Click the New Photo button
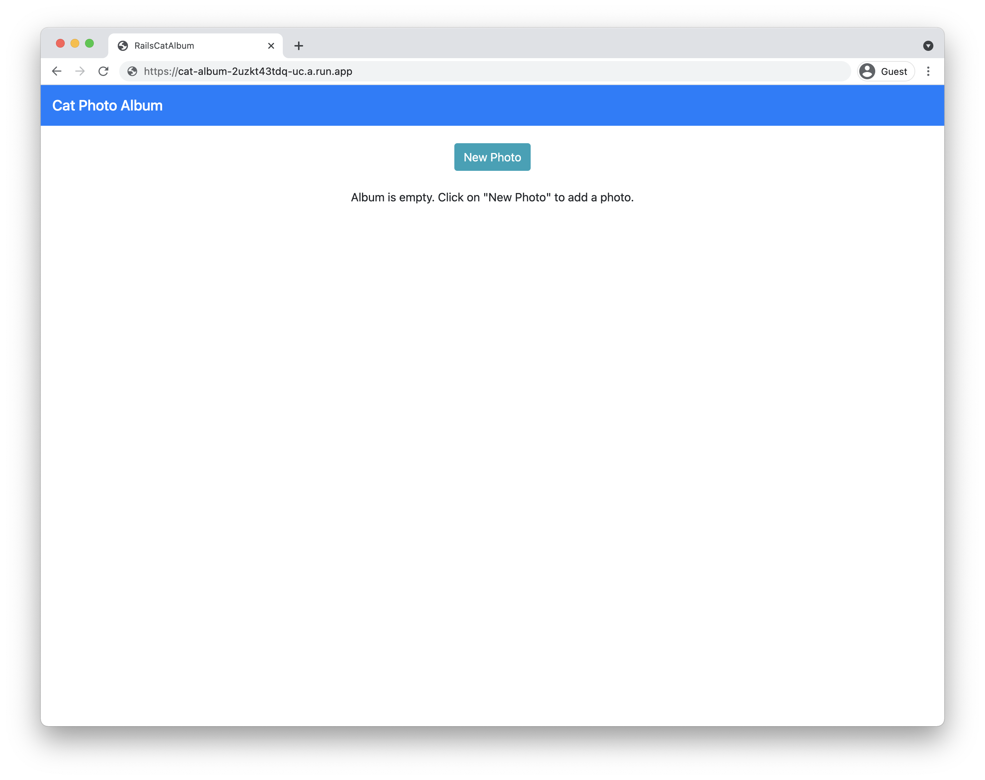The width and height of the screenshot is (985, 780). (x=492, y=157)
